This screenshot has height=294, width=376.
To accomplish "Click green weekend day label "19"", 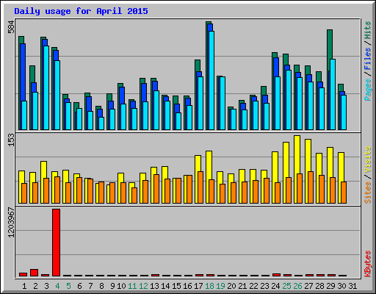I will [x=220, y=286].
